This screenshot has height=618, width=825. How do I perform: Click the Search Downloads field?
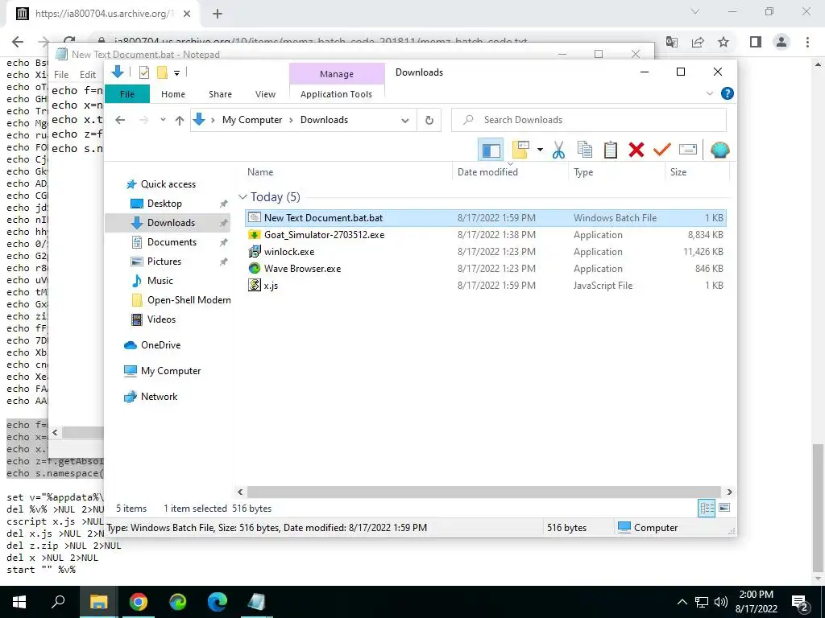pos(589,120)
